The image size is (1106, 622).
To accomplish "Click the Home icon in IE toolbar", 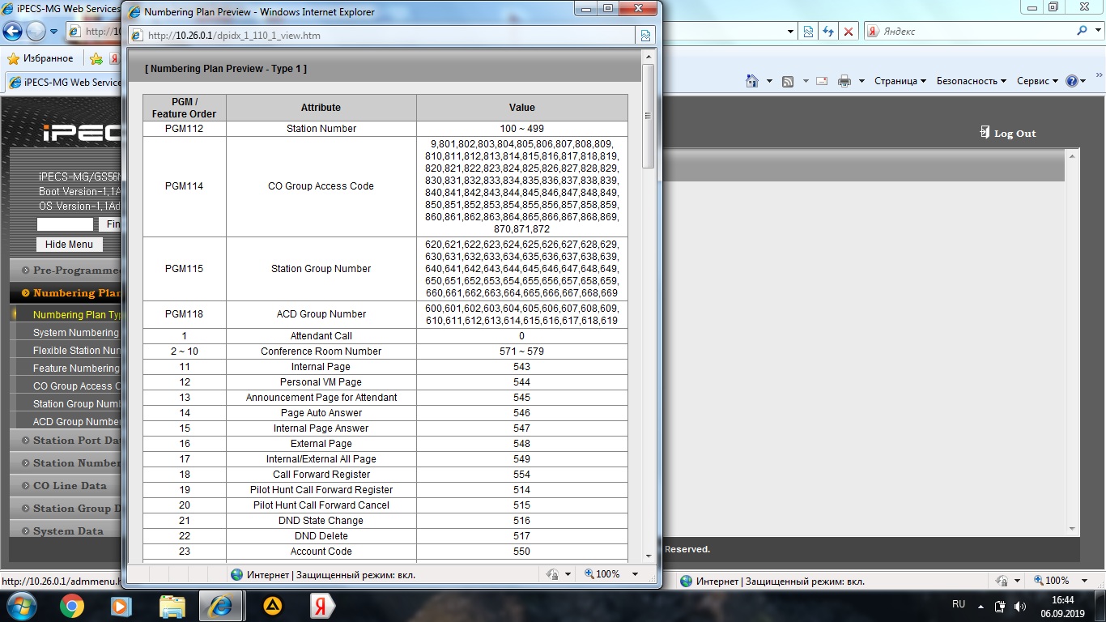I will 752,81.
